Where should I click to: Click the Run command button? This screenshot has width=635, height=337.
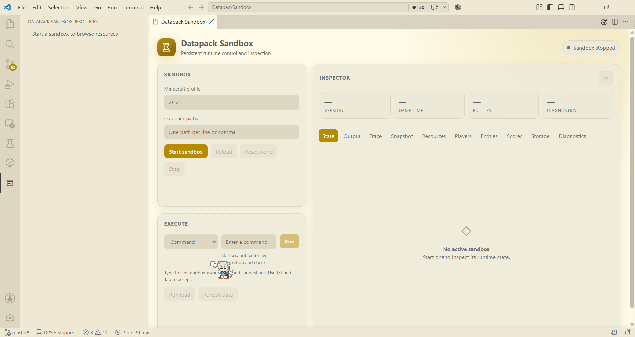(289, 241)
